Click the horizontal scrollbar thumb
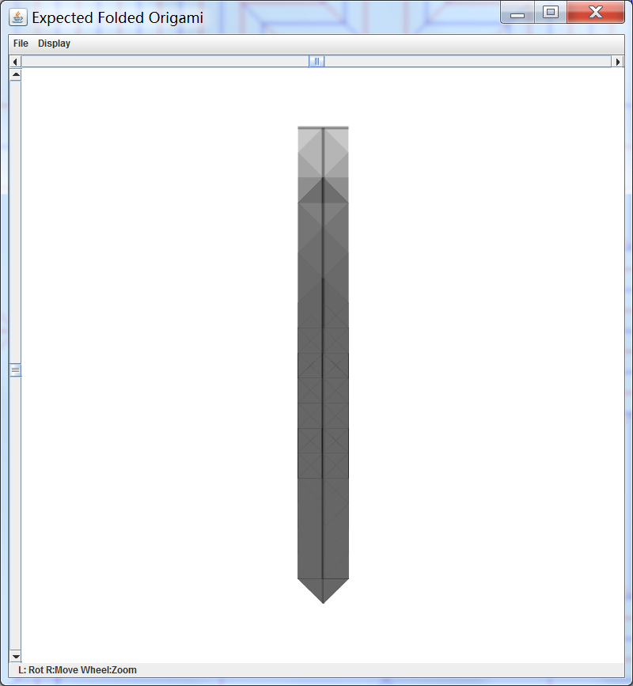 click(316, 62)
